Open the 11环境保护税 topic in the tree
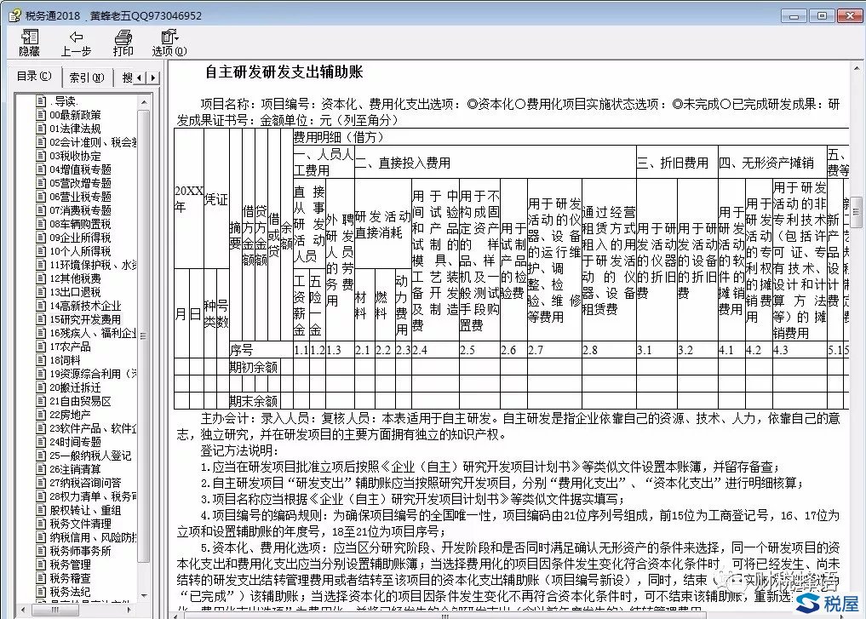The image size is (866, 619). pyautogui.click(x=93, y=265)
